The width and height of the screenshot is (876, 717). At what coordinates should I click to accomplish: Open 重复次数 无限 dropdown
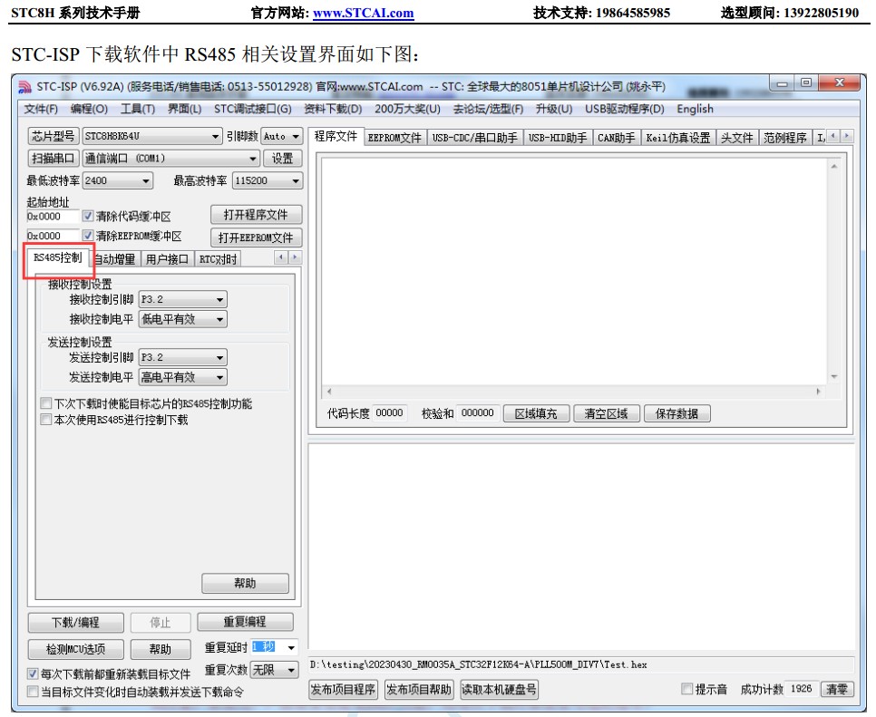click(274, 670)
